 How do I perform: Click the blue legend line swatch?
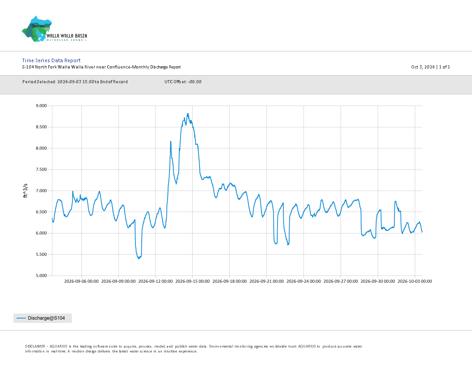pos(21,318)
